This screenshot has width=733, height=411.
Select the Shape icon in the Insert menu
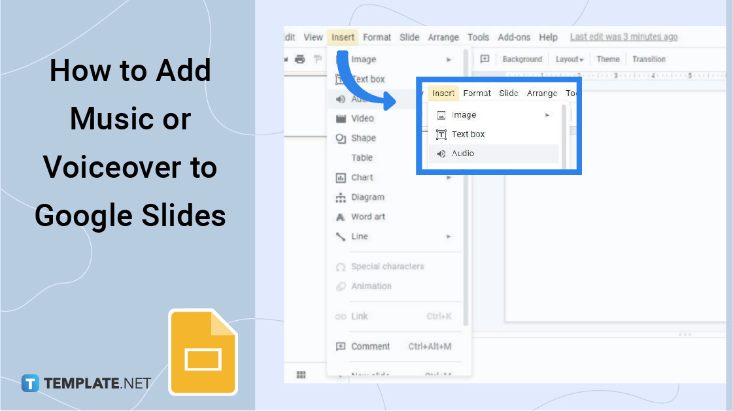pyautogui.click(x=341, y=139)
